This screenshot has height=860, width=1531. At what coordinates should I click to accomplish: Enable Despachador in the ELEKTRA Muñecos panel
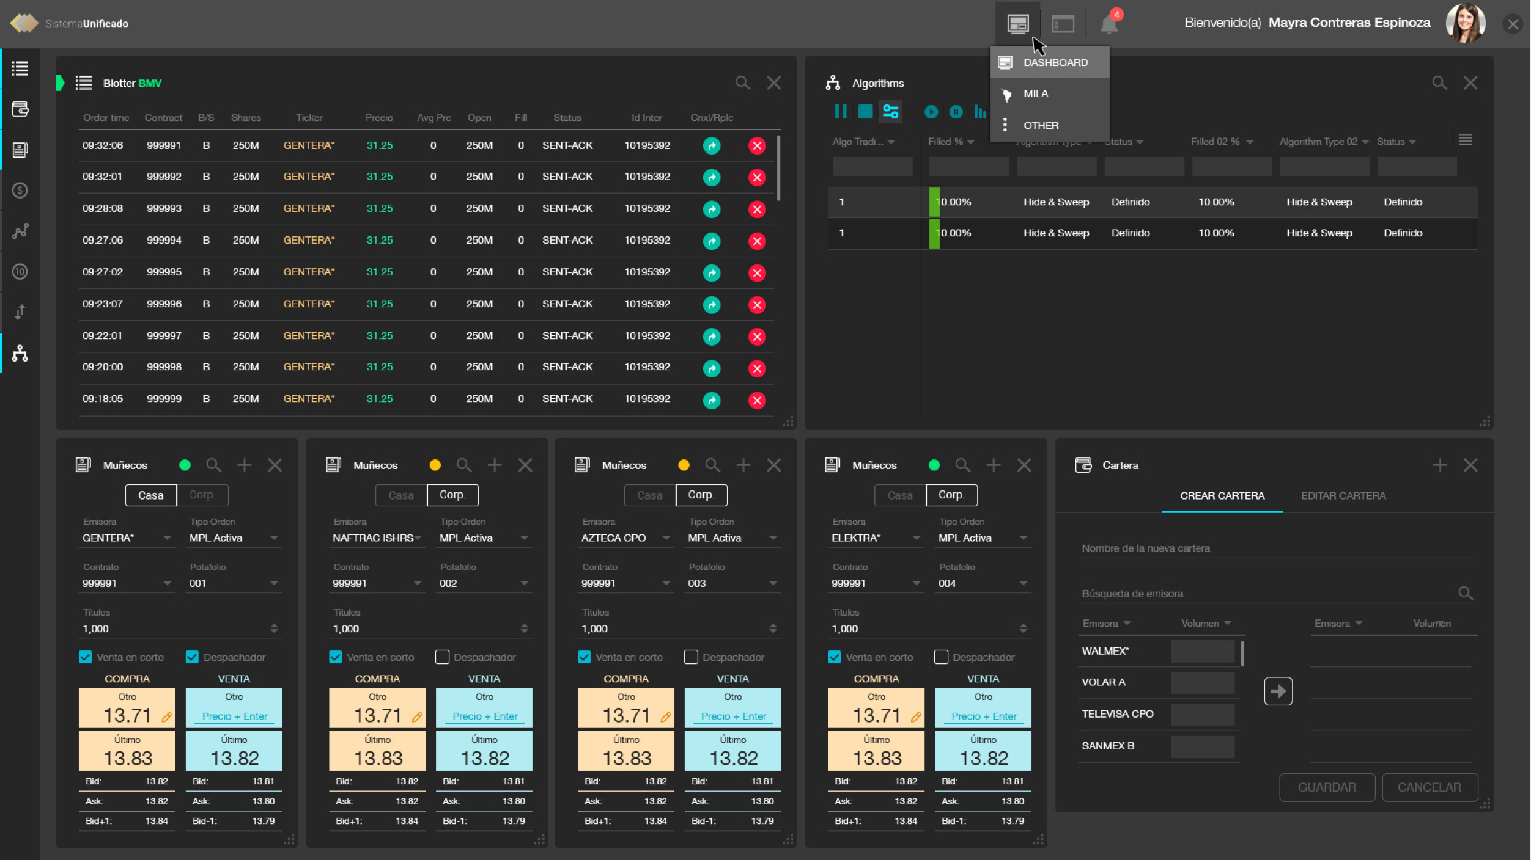point(941,657)
